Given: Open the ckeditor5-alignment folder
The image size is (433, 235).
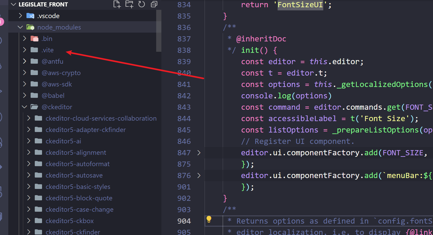Looking at the screenshot, I should [x=76, y=152].
